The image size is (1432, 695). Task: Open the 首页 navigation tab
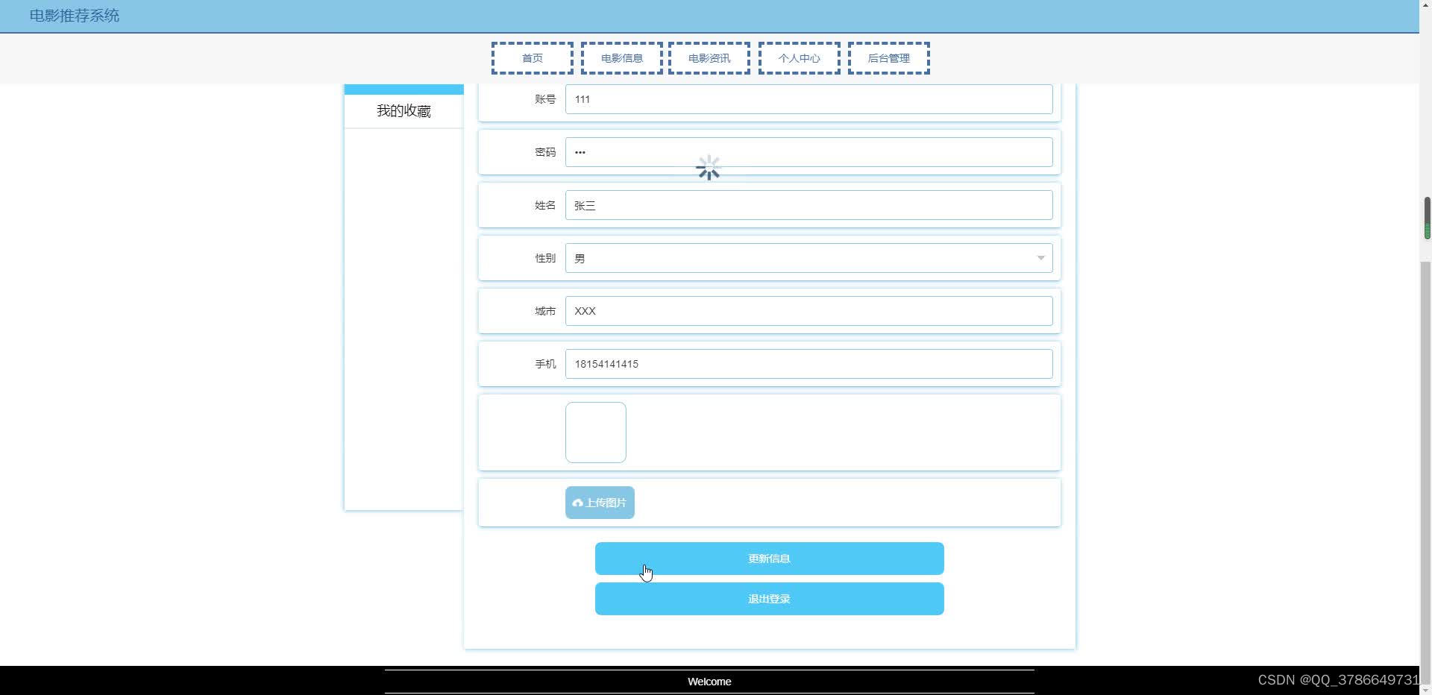click(532, 58)
